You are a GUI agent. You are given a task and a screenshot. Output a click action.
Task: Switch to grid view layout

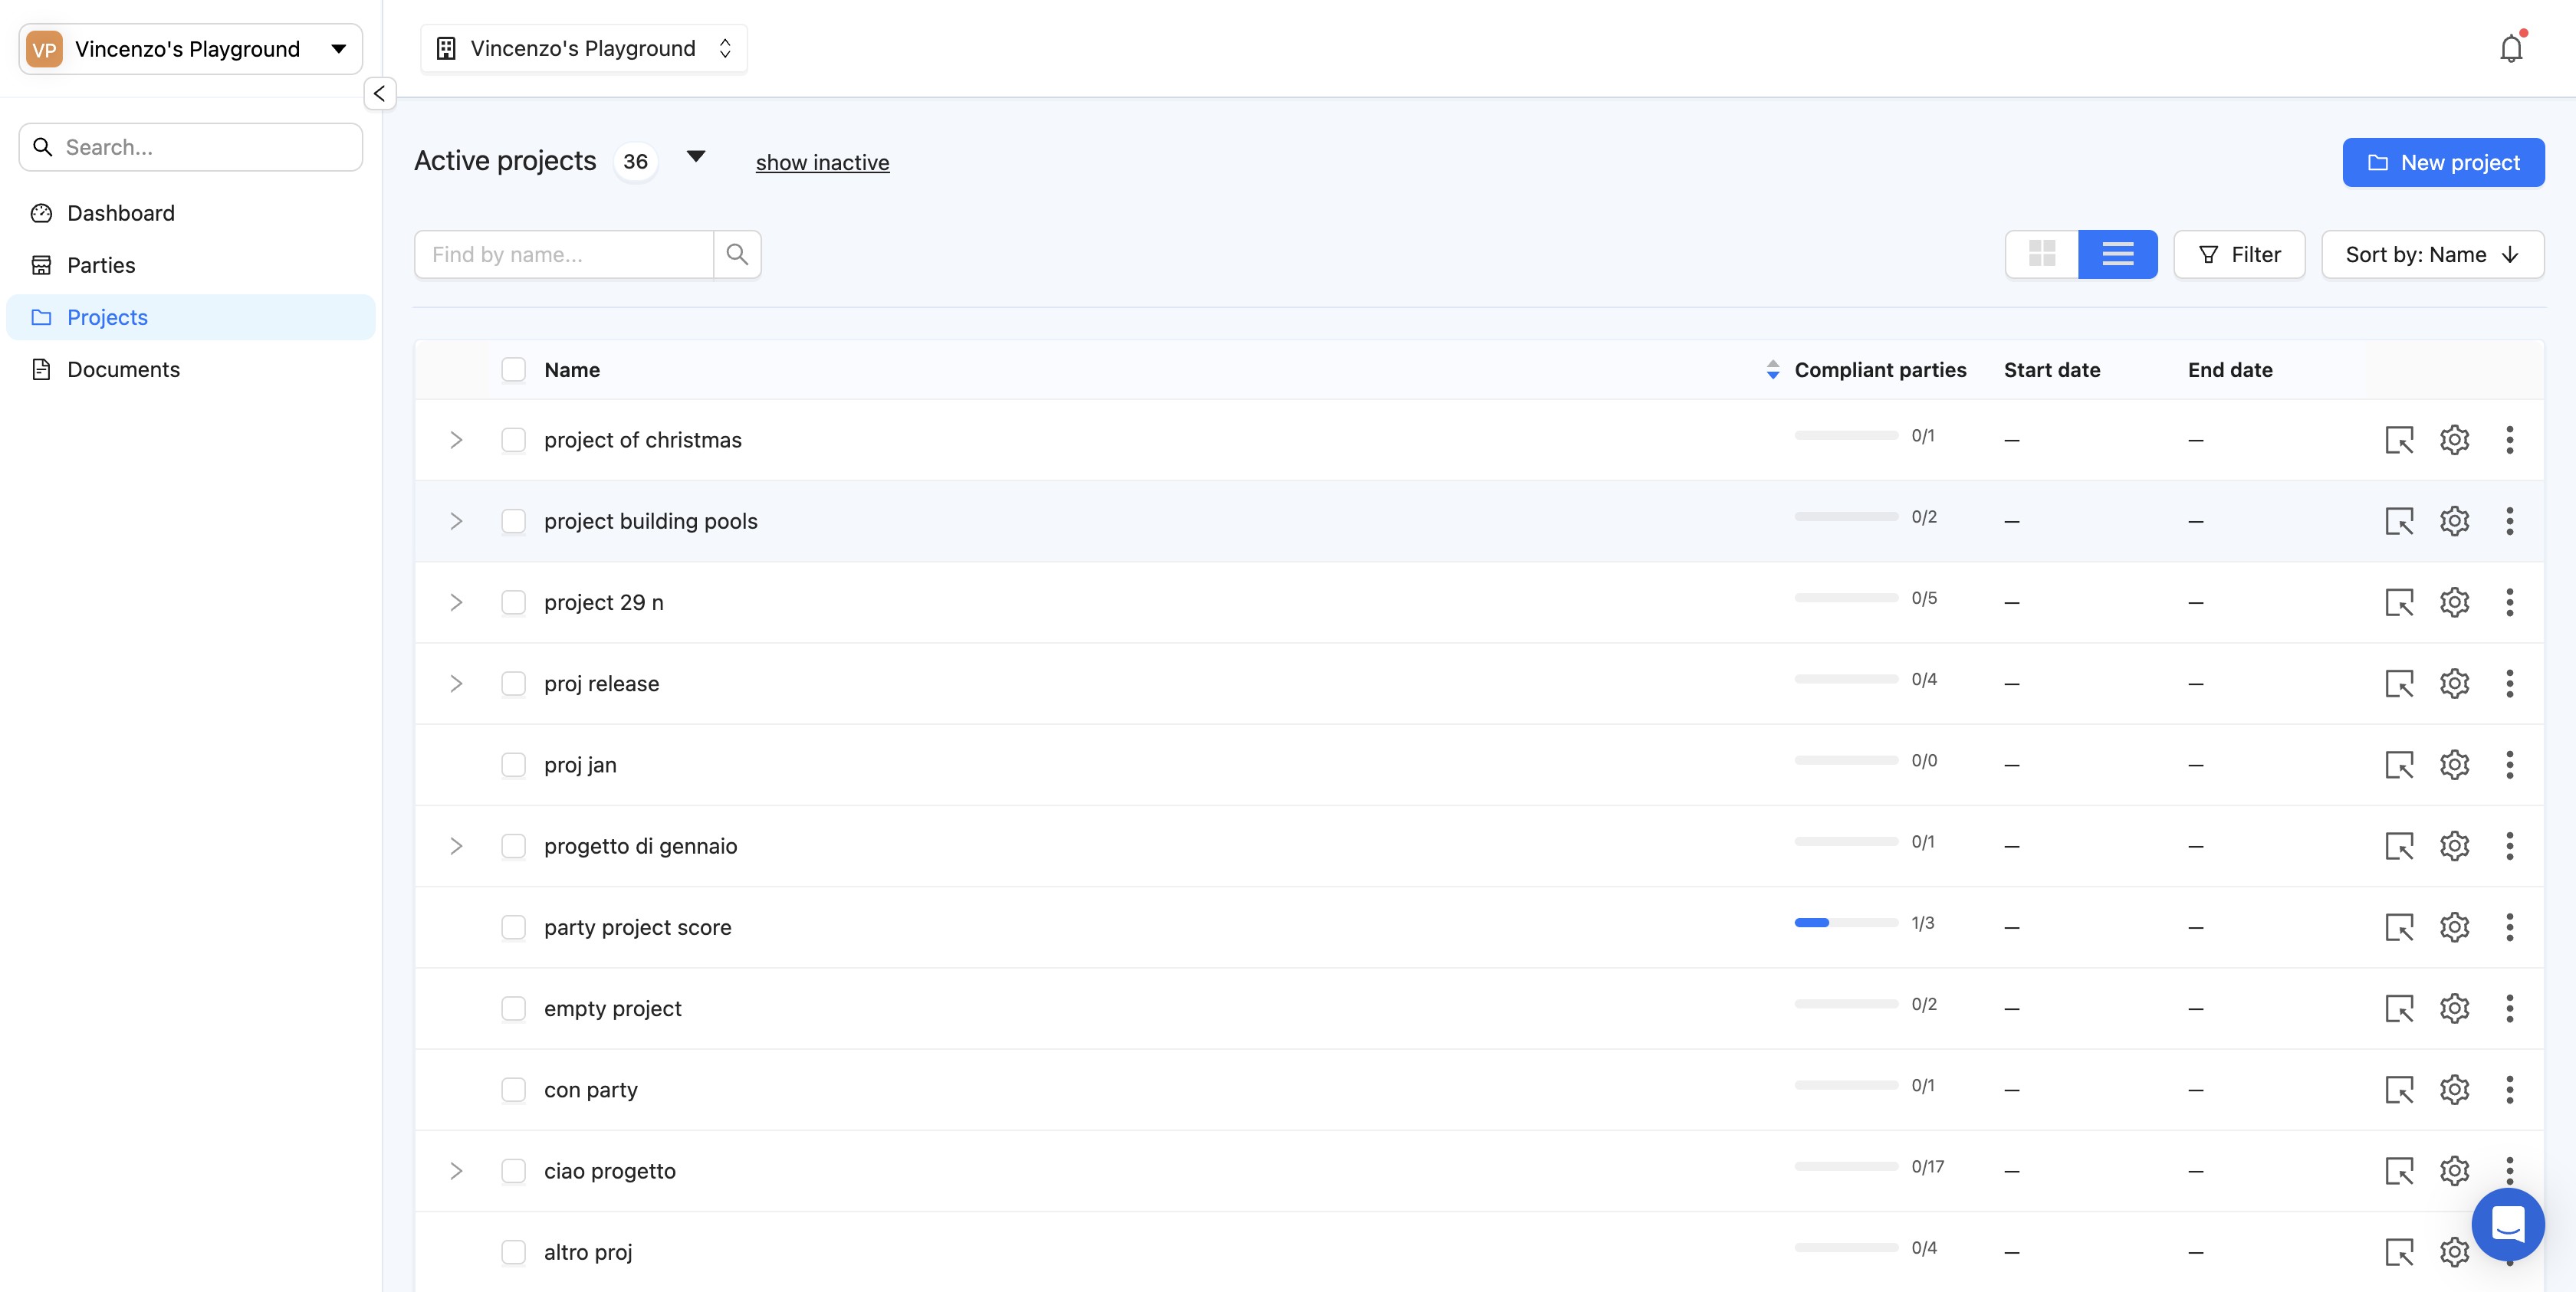tap(2041, 254)
